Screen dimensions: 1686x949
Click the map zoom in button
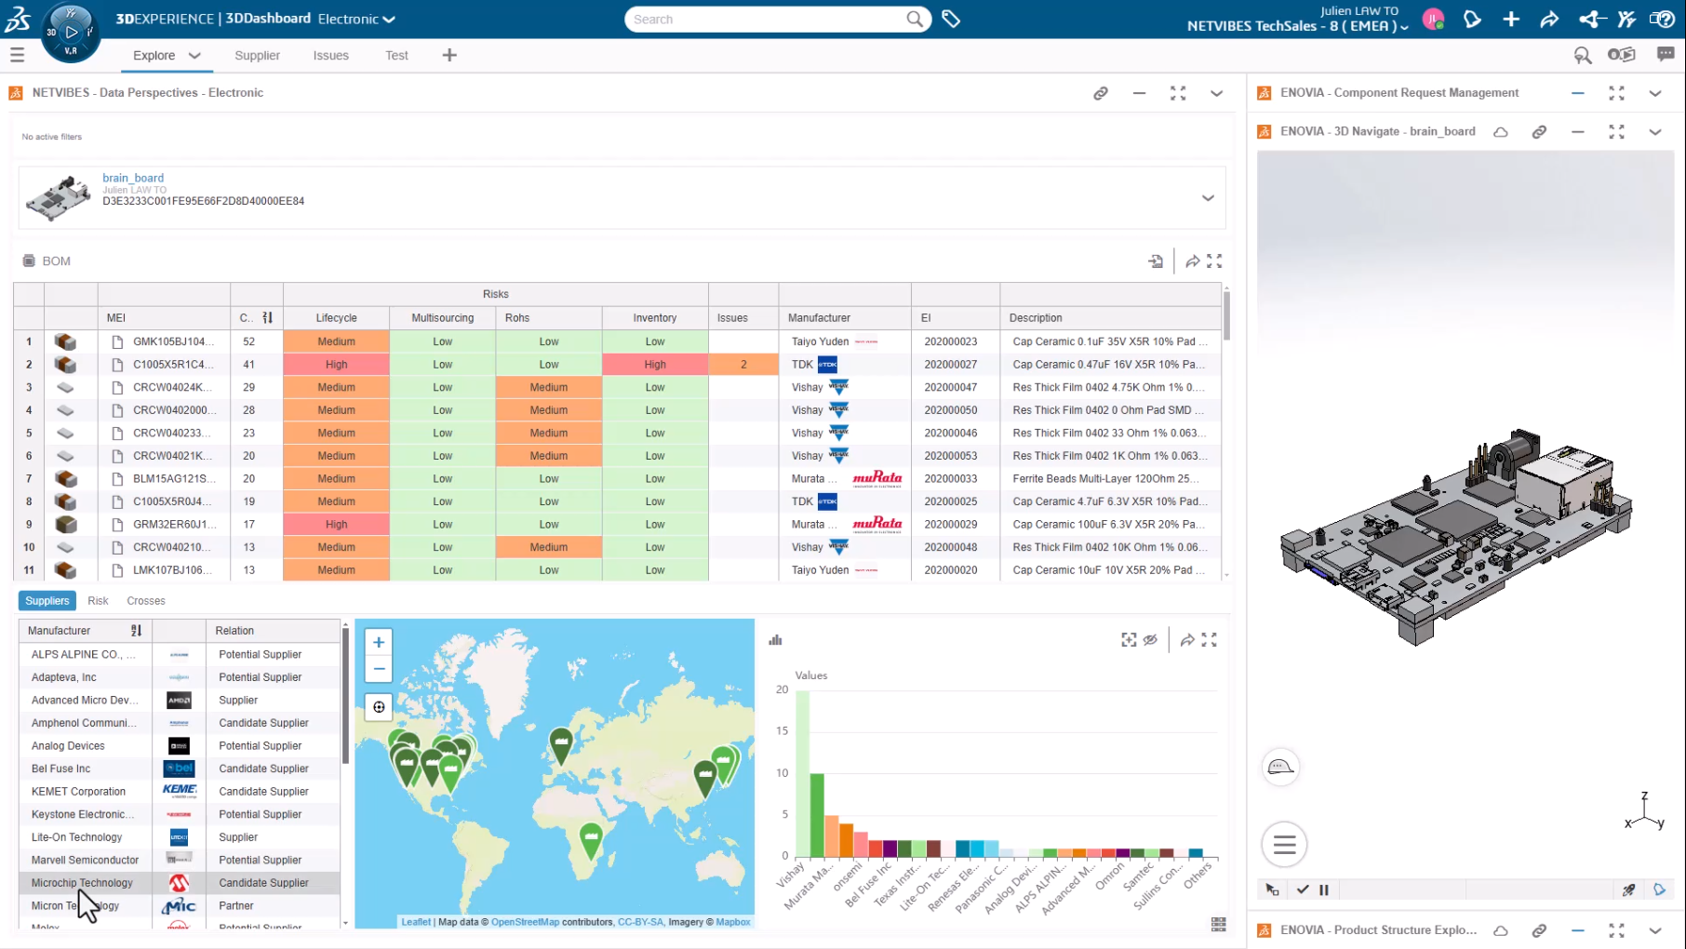click(x=379, y=642)
